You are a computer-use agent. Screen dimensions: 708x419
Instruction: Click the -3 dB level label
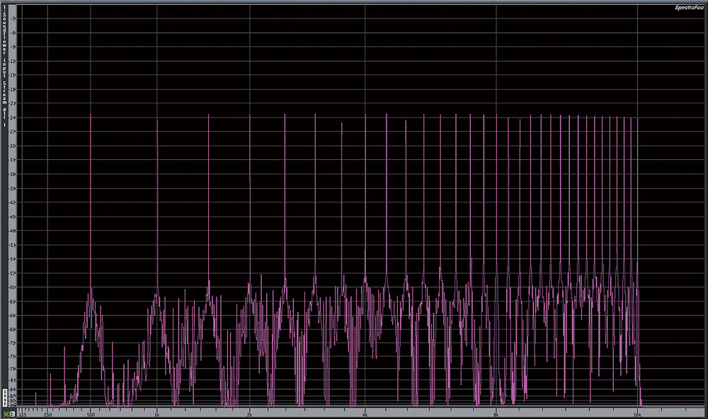13,18
